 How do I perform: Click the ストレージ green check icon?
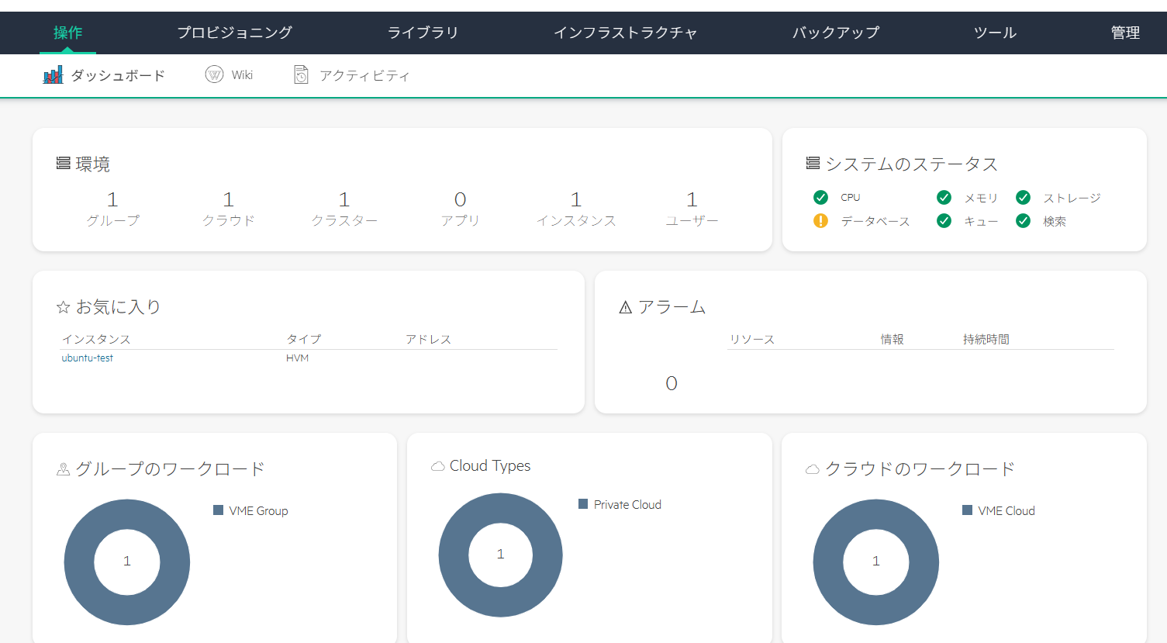[1023, 197]
